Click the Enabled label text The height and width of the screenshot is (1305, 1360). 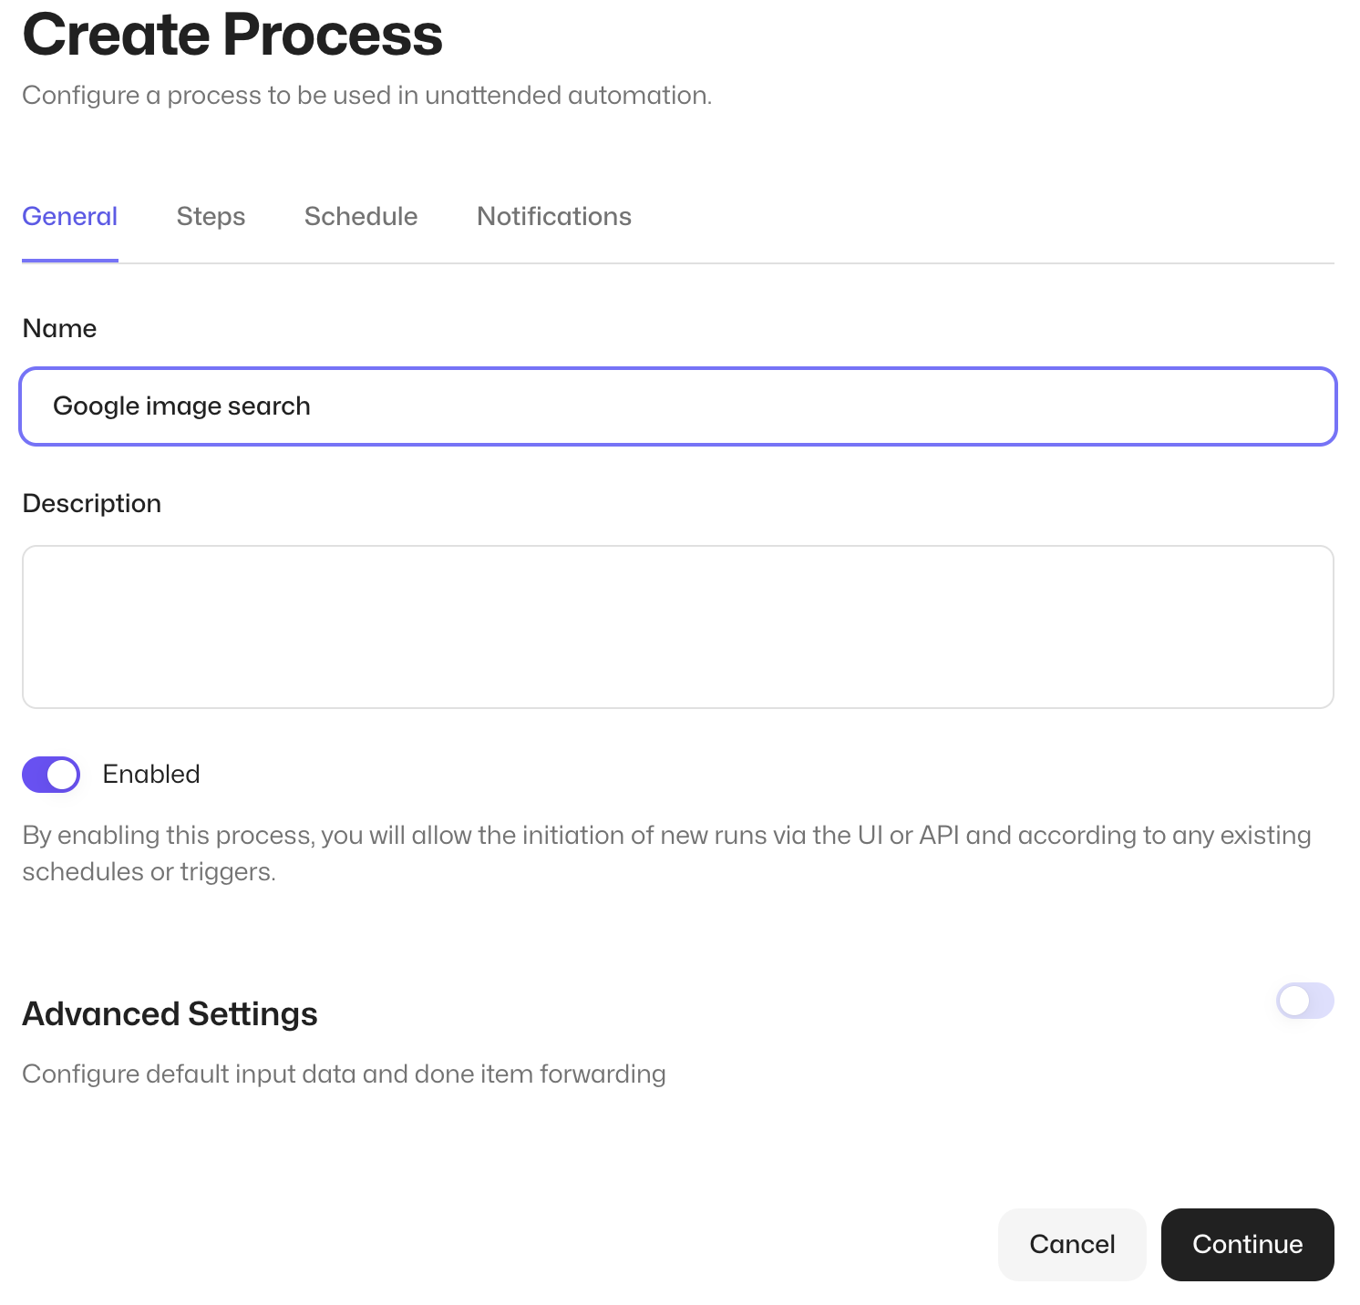pos(151,775)
